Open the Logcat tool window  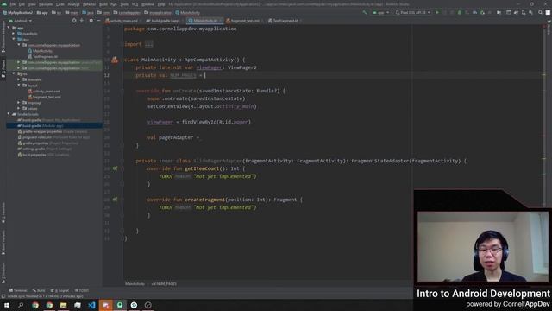click(60, 290)
